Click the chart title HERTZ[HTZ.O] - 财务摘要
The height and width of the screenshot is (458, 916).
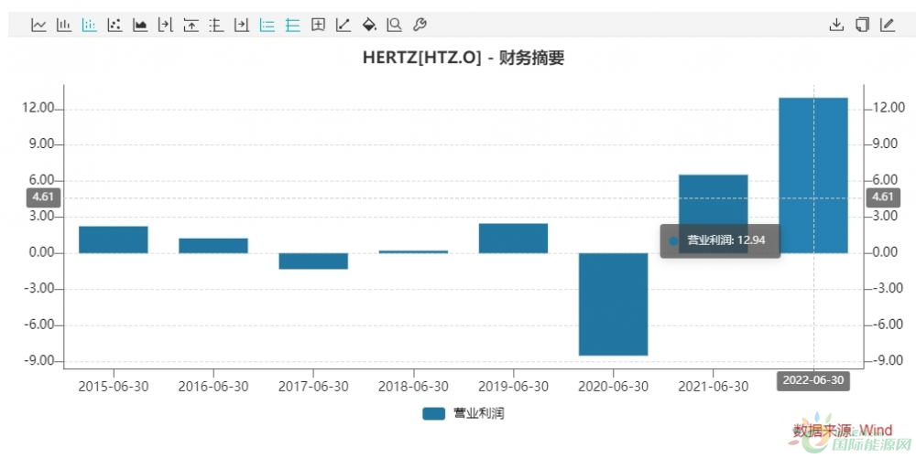pos(463,58)
